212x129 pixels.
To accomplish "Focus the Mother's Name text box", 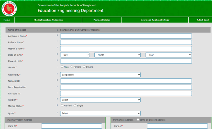I will [x=126, y=49].
